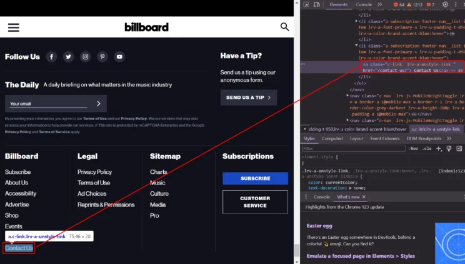465x264 pixels.
Task: Open the Ad Choices link
Action: click(92, 193)
